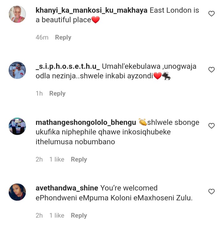Image resolution: width=222 pixels, height=232 pixels.
Task: Reply to mathangeshongololo_bhengu's comment
Action: pyautogui.click(x=79, y=160)
